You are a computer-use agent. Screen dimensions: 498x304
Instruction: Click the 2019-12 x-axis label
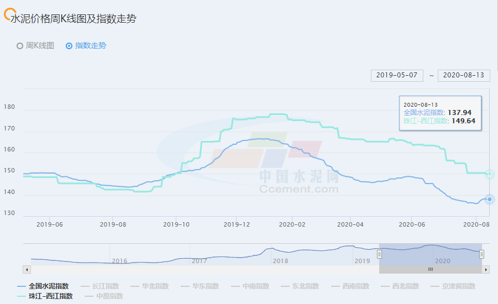pos(237,224)
